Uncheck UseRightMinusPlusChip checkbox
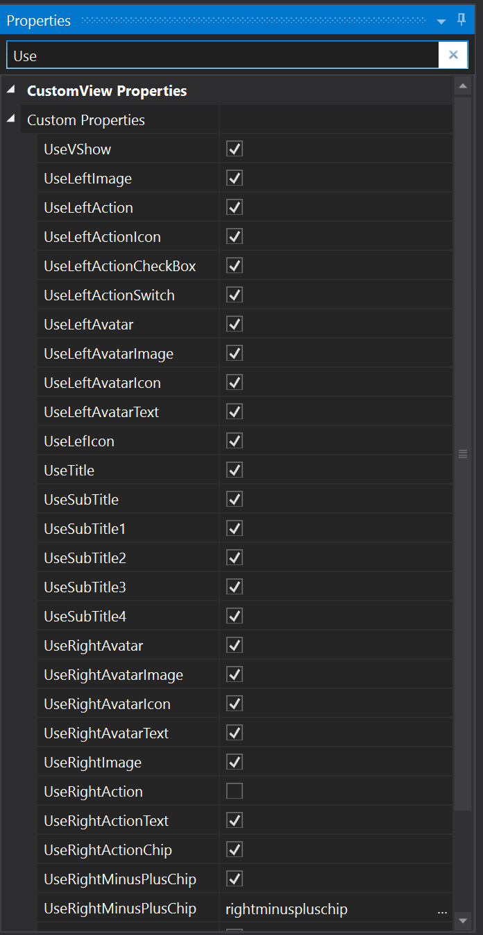 tap(235, 879)
